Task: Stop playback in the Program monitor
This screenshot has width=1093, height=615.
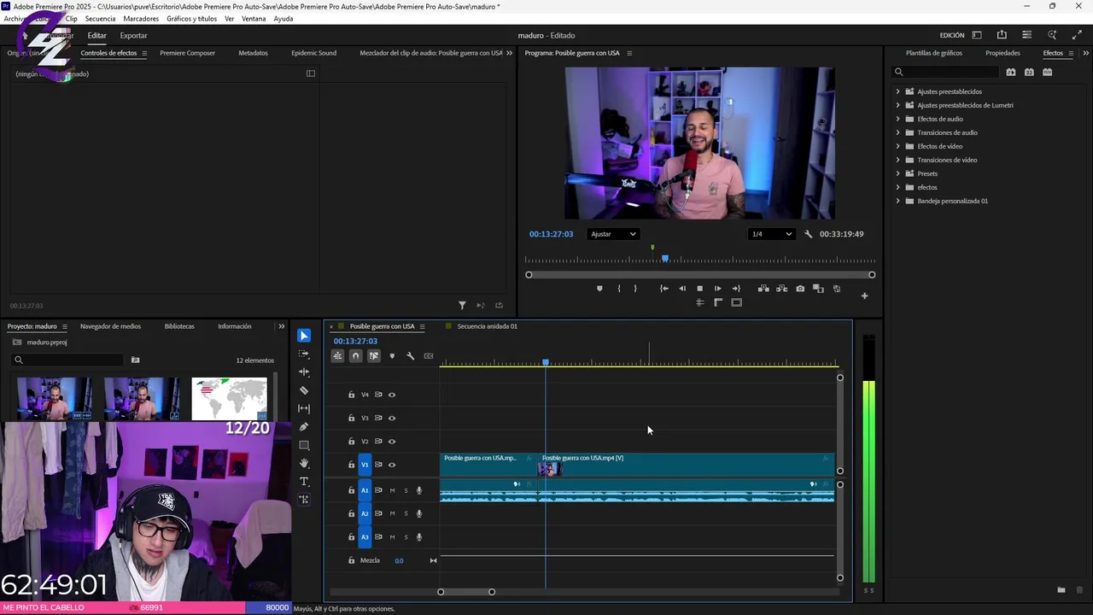Action: [700, 289]
